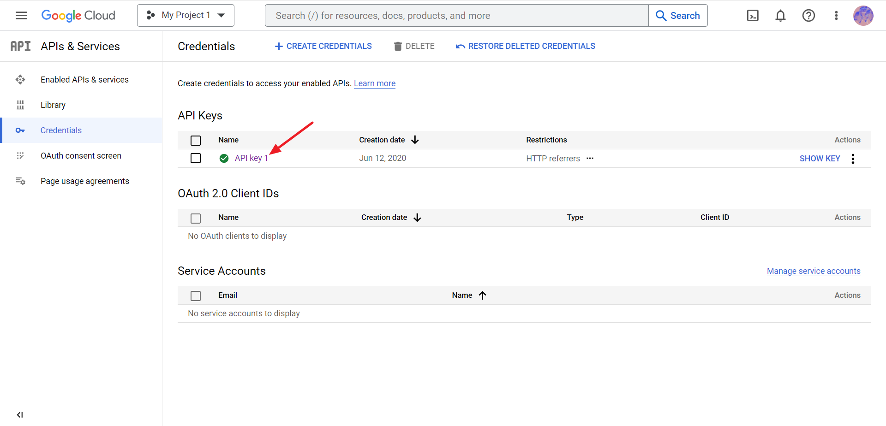Click the search field for resources and docs

(x=456, y=16)
